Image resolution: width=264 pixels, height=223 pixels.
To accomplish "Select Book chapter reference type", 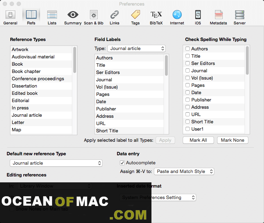I will point(41,71).
